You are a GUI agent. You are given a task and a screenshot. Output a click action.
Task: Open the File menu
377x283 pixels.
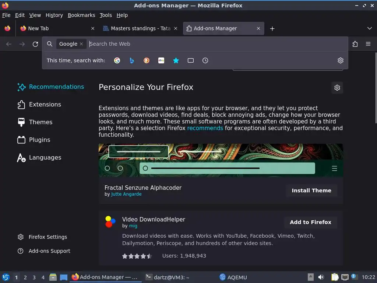pyautogui.click(x=6, y=15)
